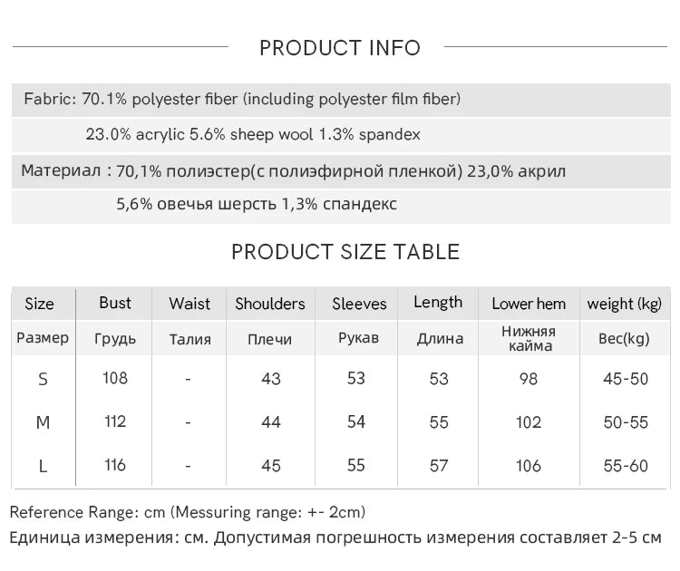Select the size L row label
Screen dimensions: 680x571
(x=43, y=466)
